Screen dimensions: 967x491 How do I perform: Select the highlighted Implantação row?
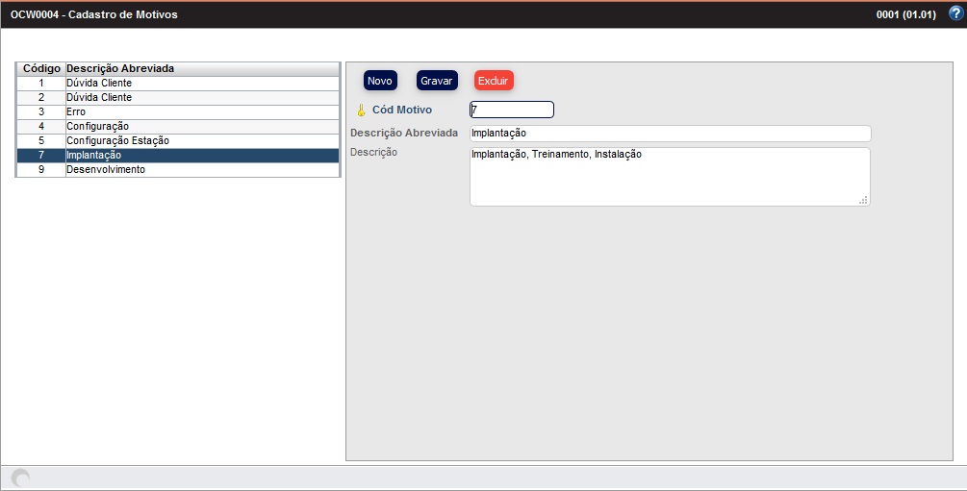click(178, 156)
